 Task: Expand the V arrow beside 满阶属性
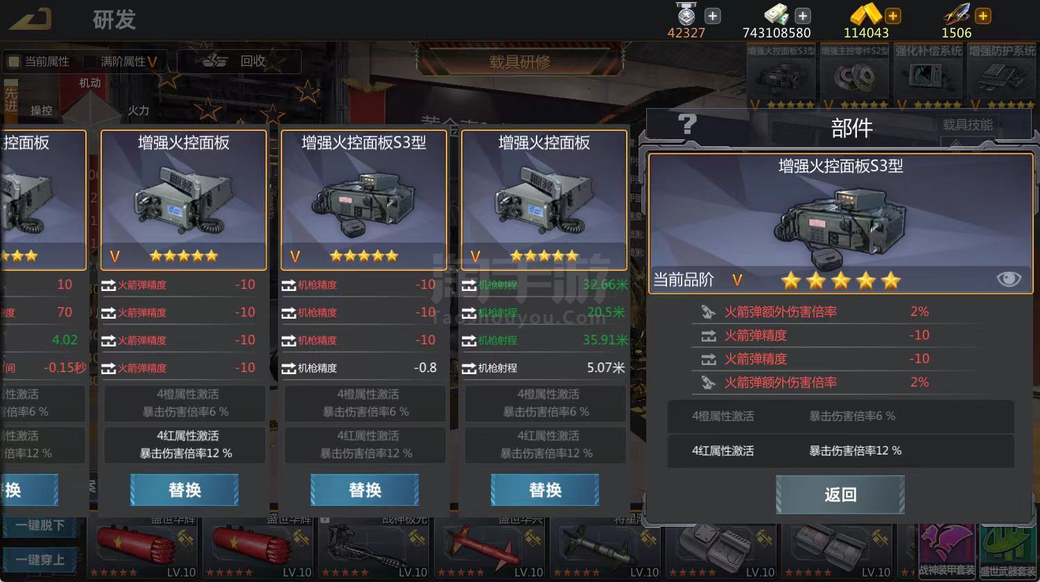153,62
